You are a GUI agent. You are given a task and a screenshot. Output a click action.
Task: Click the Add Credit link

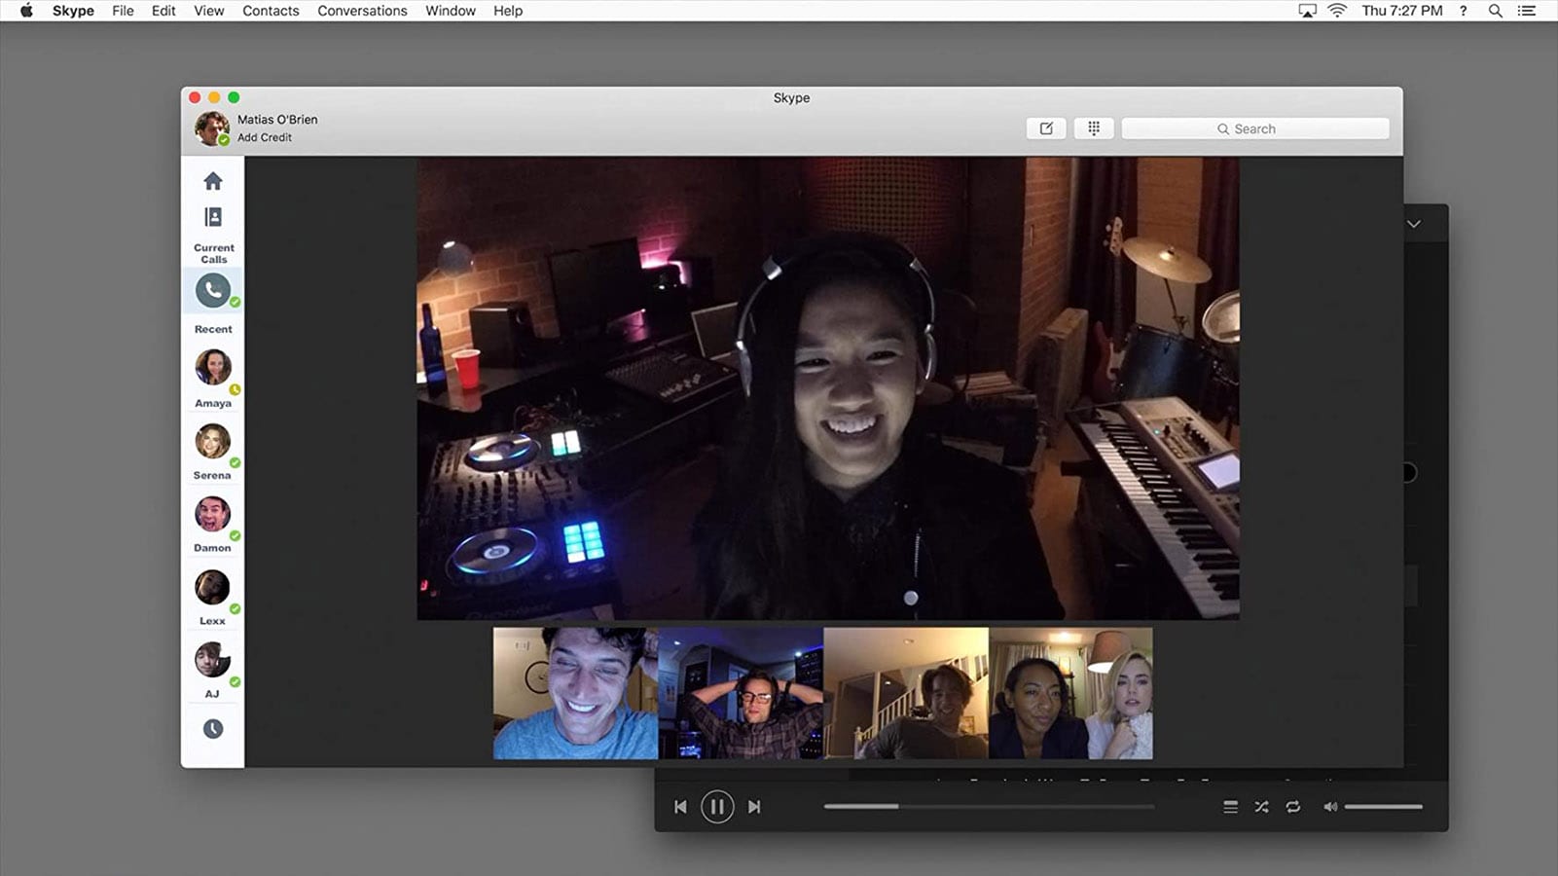pyautogui.click(x=265, y=137)
